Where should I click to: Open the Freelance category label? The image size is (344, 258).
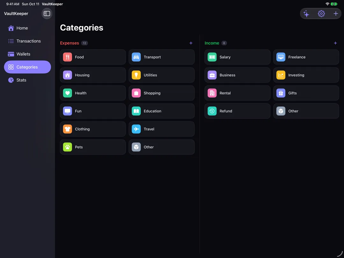(297, 57)
